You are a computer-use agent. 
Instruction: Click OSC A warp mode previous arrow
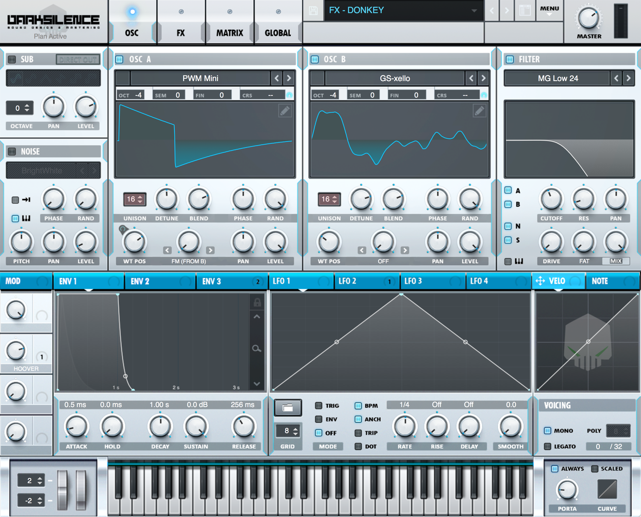pyautogui.click(x=167, y=250)
